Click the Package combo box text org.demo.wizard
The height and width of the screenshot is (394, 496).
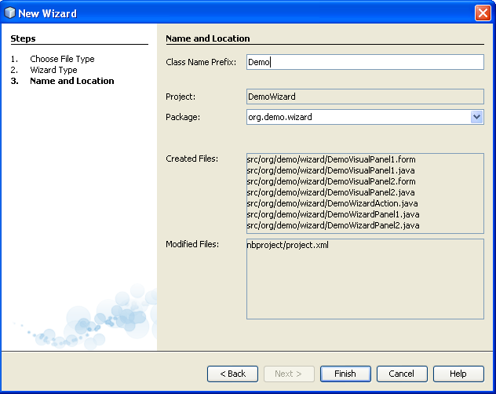[x=358, y=117]
